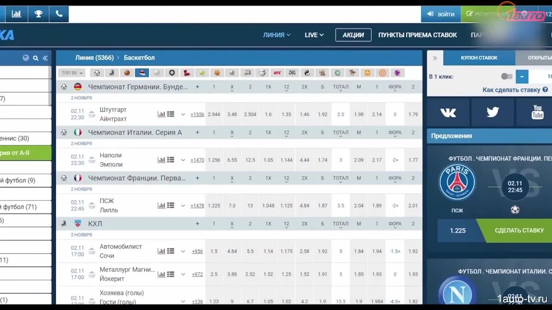Filter by the soccer ball sport icon
The height and width of the screenshot is (310, 552).
tap(97, 73)
